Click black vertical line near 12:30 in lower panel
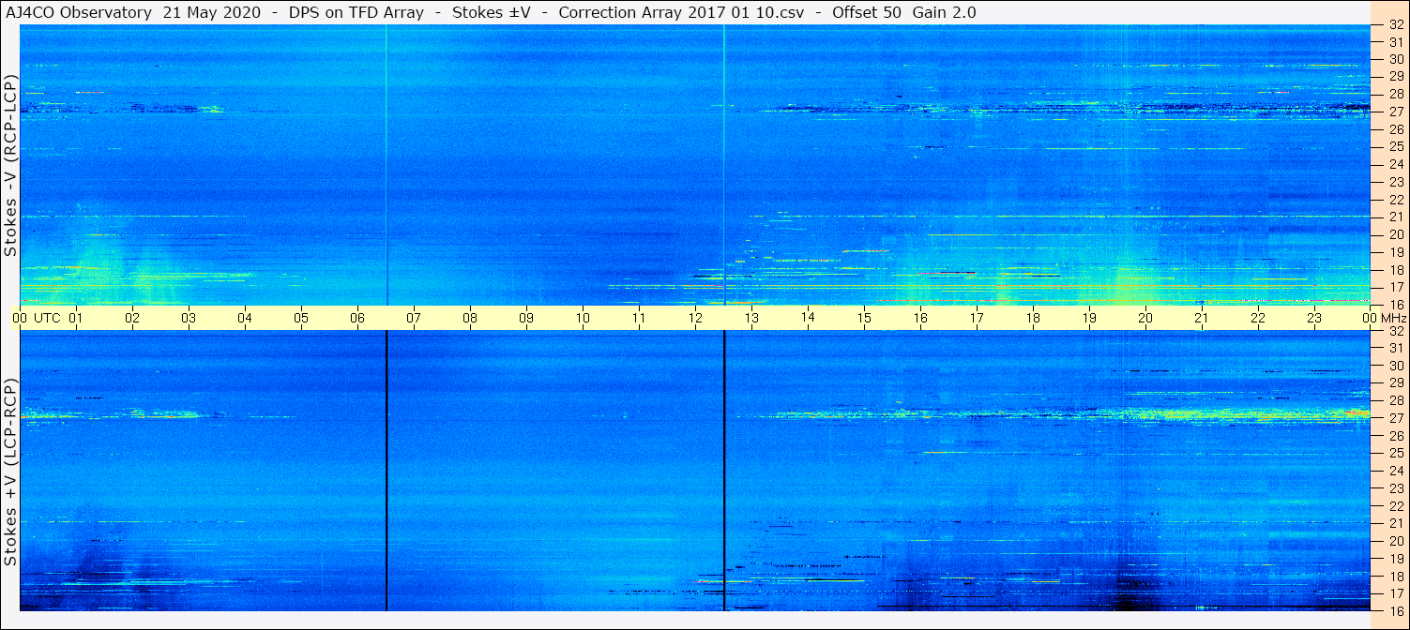Image resolution: width=1410 pixels, height=630 pixels. point(724,471)
